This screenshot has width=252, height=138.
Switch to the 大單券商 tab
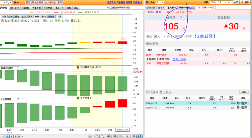(x=36, y=8)
